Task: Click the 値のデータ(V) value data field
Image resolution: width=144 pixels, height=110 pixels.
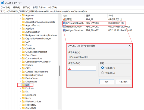Action: click(x=82, y=68)
